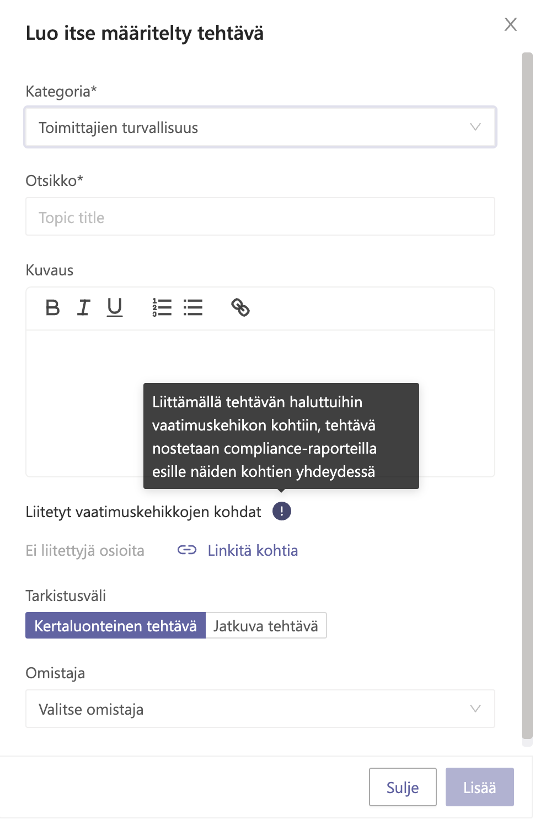Toggle bold formatting in description editor
Image resolution: width=535 pixels, height=819 pixels.
point(52,307)
